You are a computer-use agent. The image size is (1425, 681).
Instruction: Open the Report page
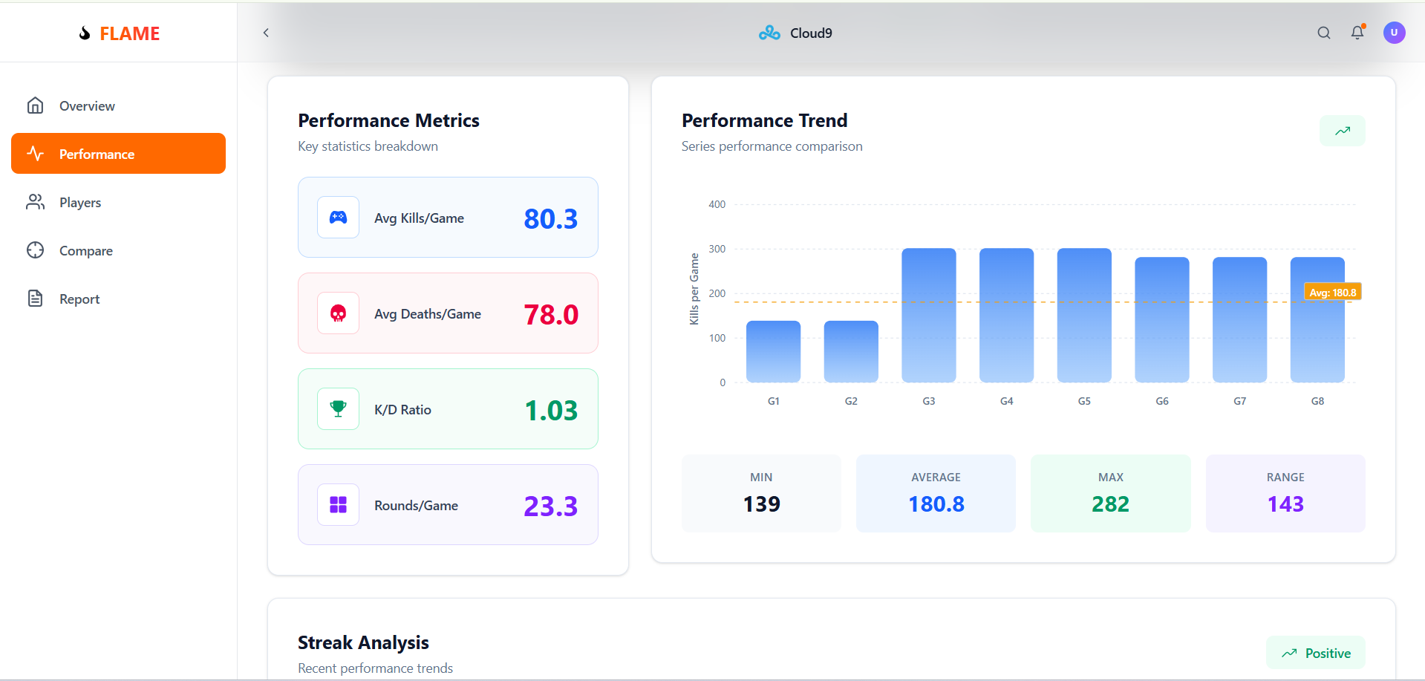pyautogui.click(x=118, y=299)
